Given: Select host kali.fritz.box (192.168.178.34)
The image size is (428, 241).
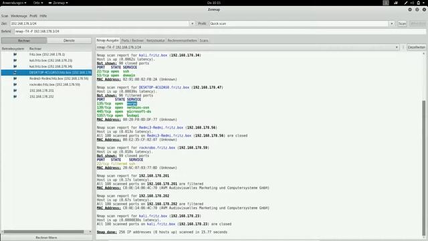Looking at the screenshot, I should point(46,66).
